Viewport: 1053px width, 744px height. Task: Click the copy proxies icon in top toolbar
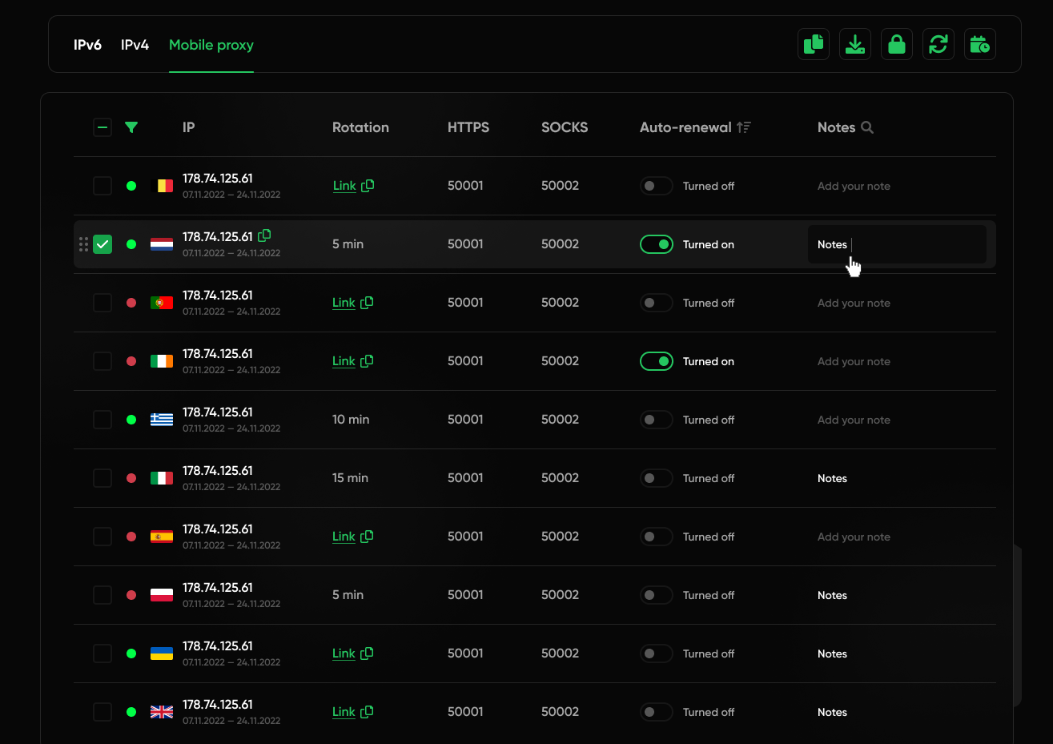814,44
